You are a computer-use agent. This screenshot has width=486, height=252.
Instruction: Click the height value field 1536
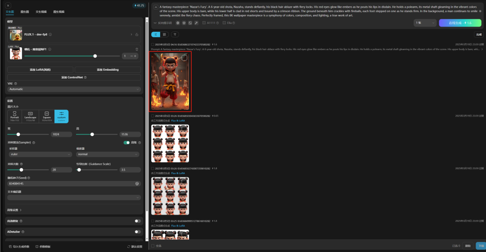tap(130, 135)
